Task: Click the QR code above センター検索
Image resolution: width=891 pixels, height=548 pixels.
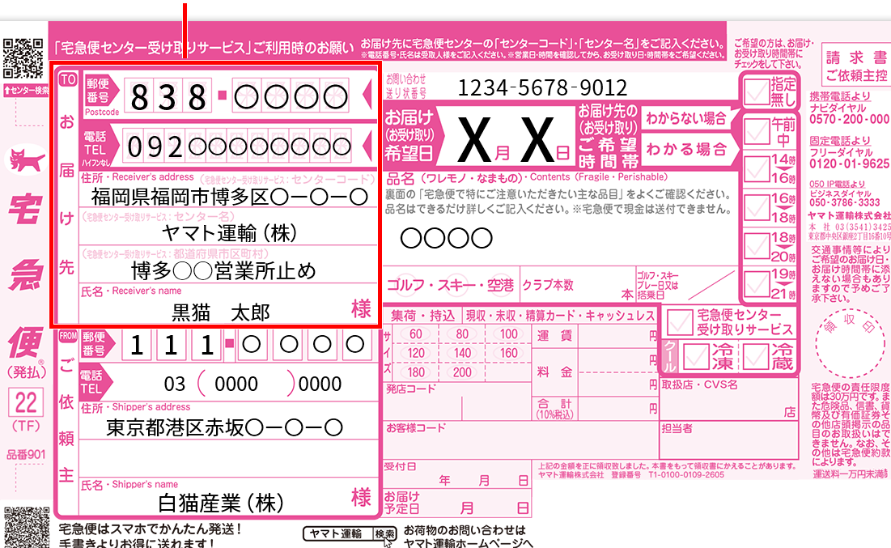Action: tap(23, 58)
